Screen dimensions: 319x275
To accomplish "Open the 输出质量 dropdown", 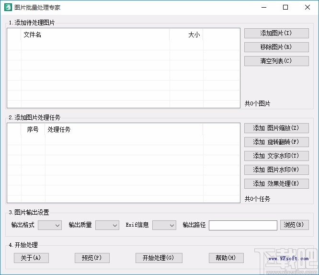I will pyautogui.click(x=107, y=225).
